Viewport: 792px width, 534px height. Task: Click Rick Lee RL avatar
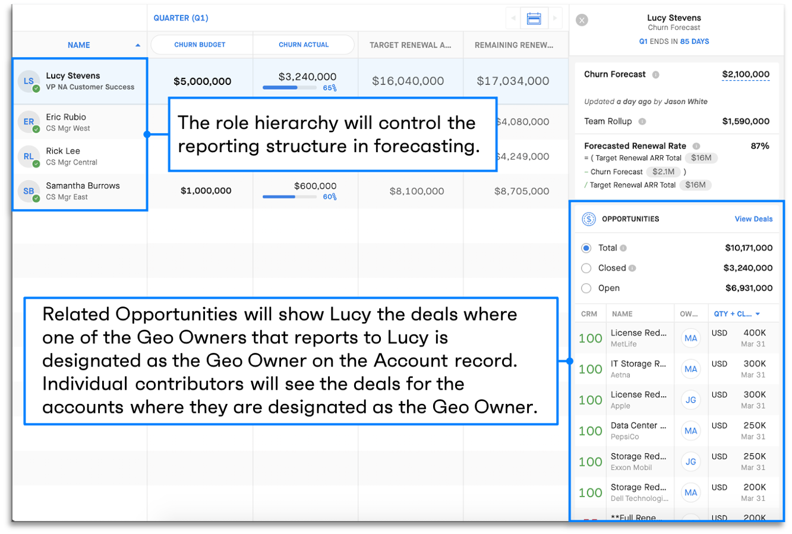tap(29, 156)
